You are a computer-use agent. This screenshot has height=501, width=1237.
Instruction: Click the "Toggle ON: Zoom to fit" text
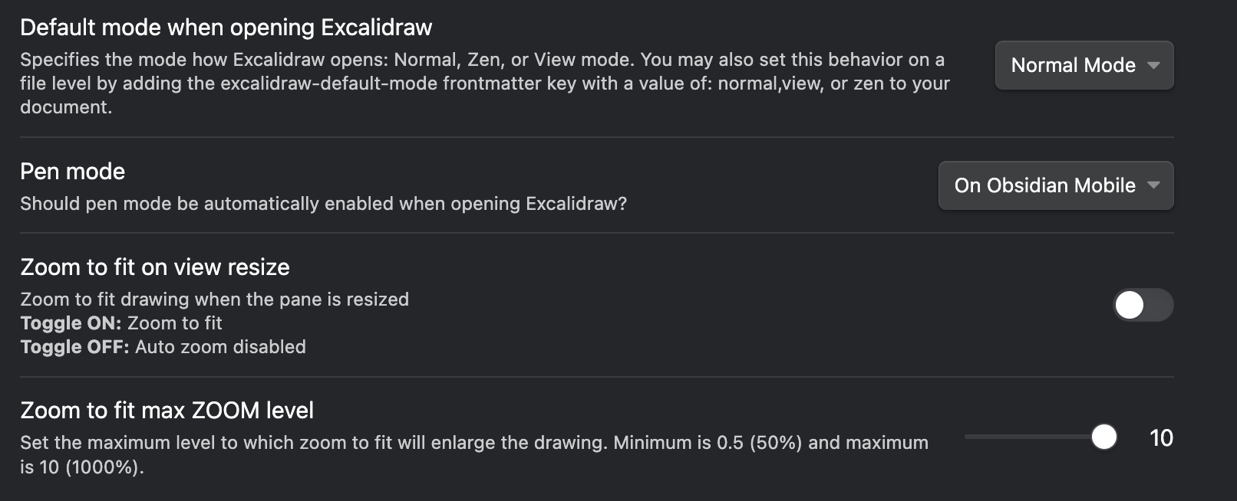tap(120, 323)
